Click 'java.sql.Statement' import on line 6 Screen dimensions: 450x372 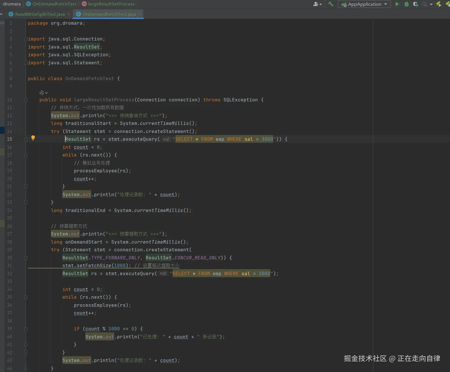tap(74, 63)
